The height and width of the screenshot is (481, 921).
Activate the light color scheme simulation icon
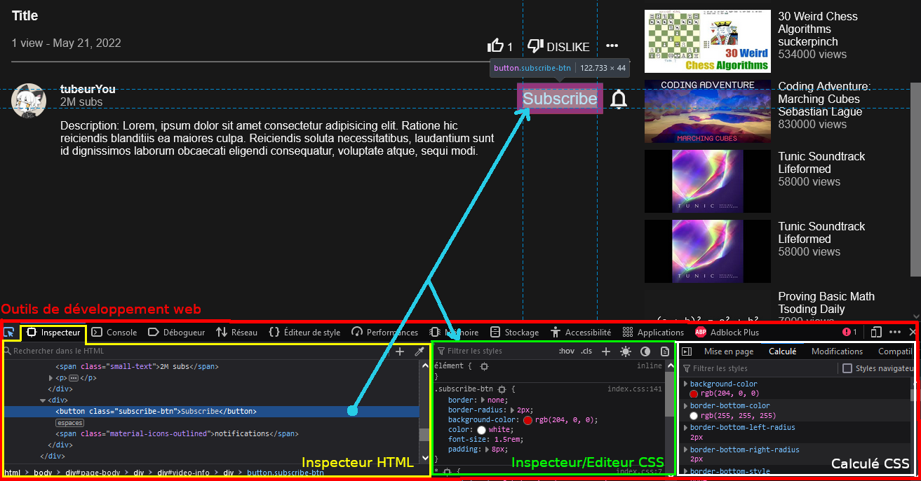pyautogui.click(x=625, y=351)
